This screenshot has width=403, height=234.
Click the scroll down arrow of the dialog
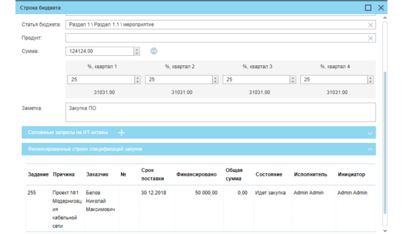pyautogui.click(x=385, y=231)
